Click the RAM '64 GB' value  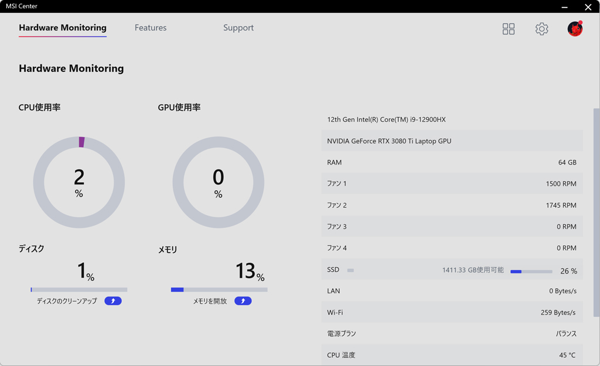pos(567,162)
